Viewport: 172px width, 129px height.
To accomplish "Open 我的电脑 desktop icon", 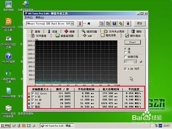I will coord(9,6).
